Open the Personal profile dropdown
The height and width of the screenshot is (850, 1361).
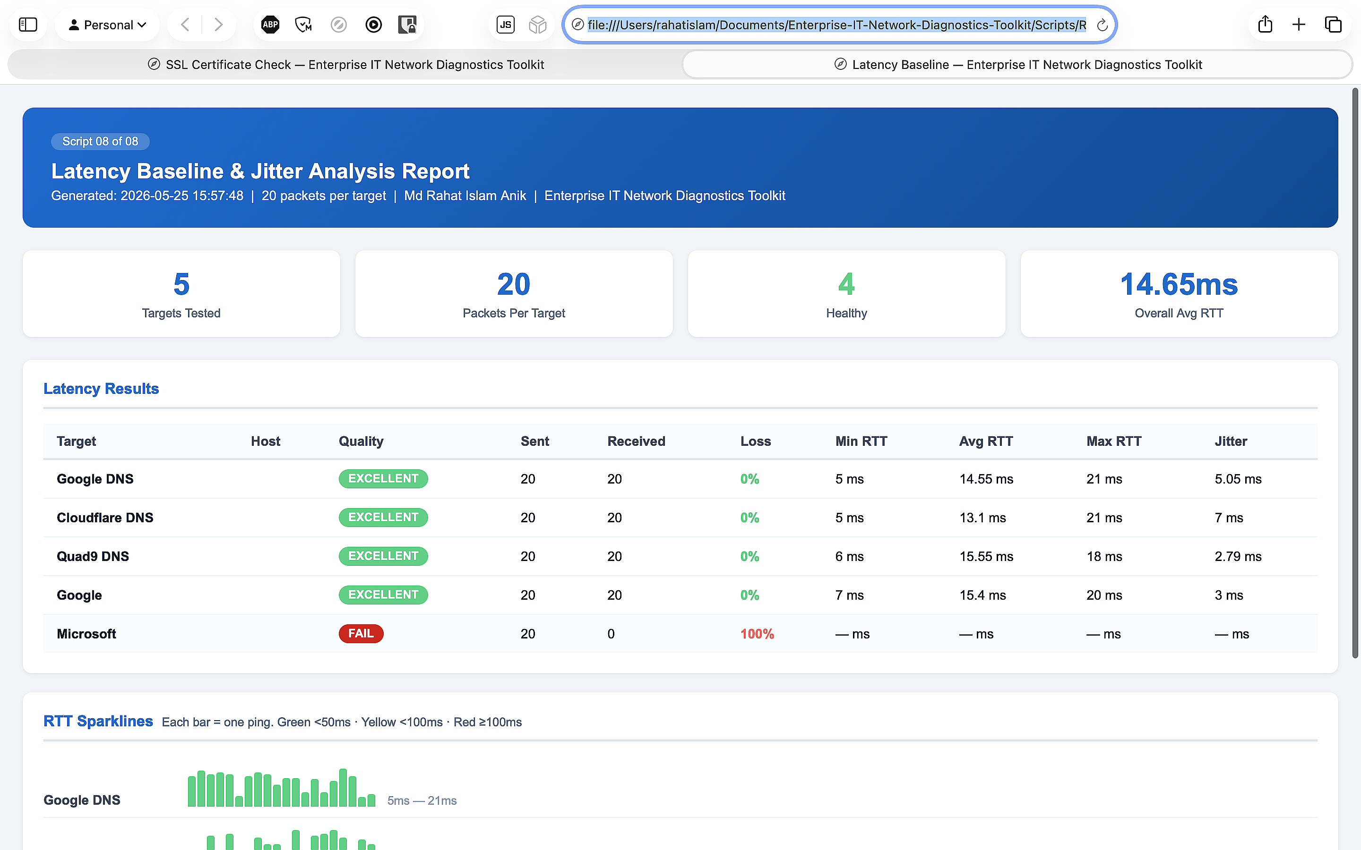coord(107,25)
